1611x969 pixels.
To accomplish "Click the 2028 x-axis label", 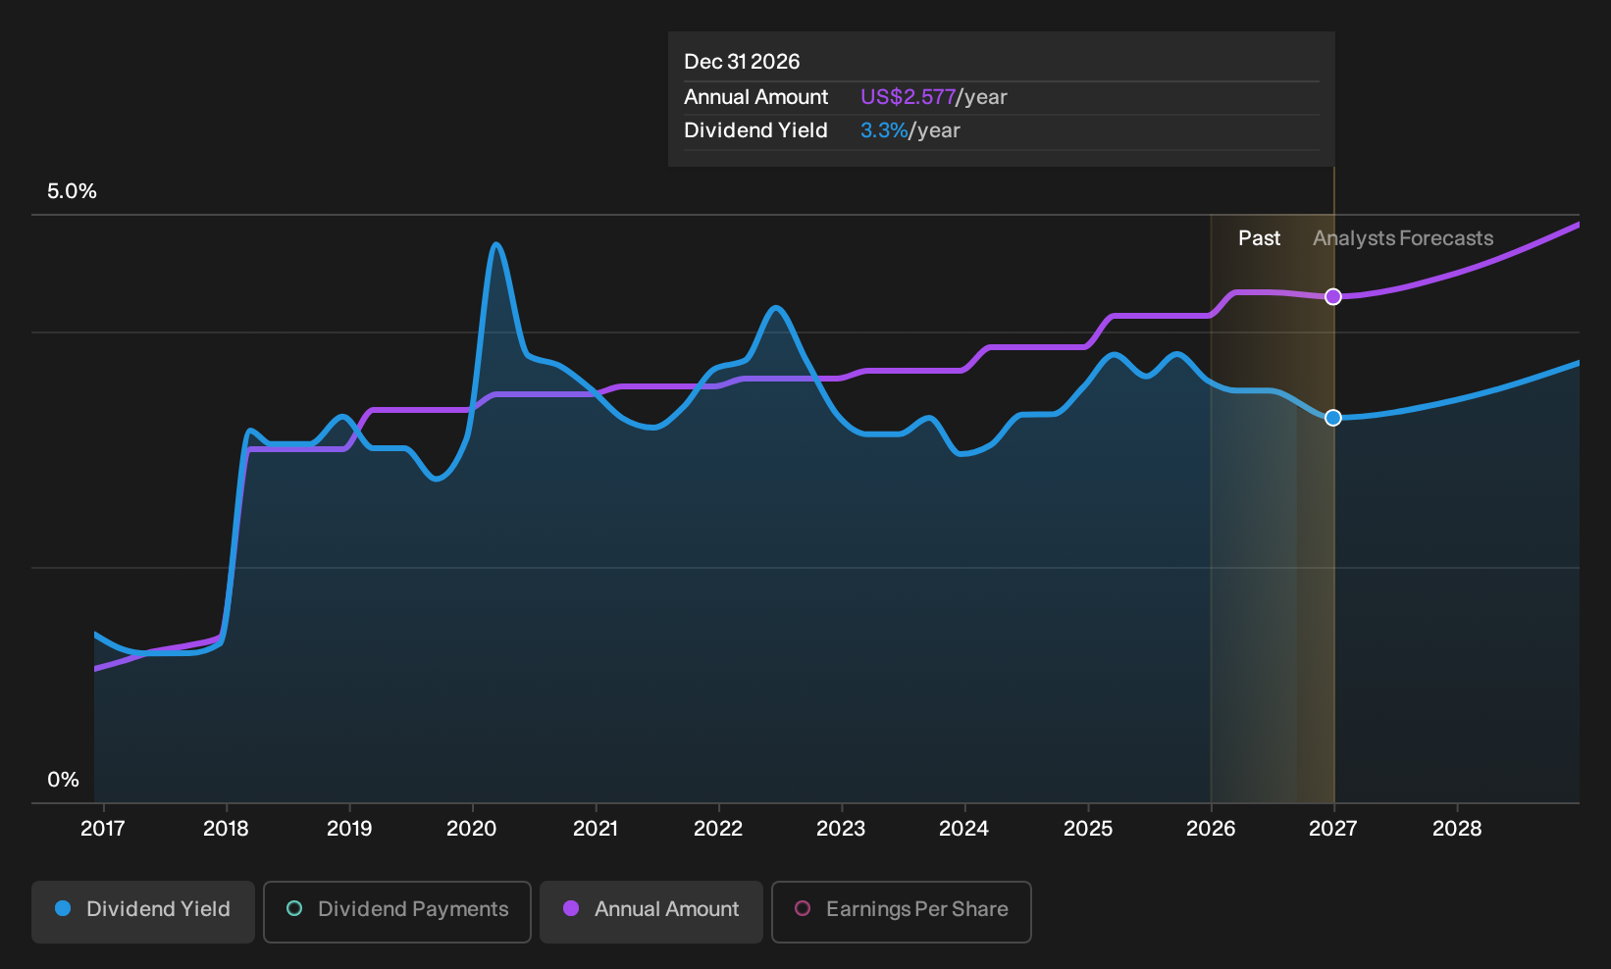I will (x=1457, y=829).
